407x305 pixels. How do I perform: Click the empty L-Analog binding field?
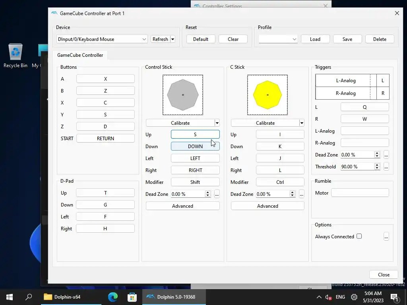(365, 131)
